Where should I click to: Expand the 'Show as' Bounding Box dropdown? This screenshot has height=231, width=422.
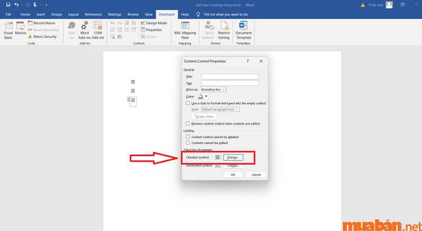tap(213, 89)
